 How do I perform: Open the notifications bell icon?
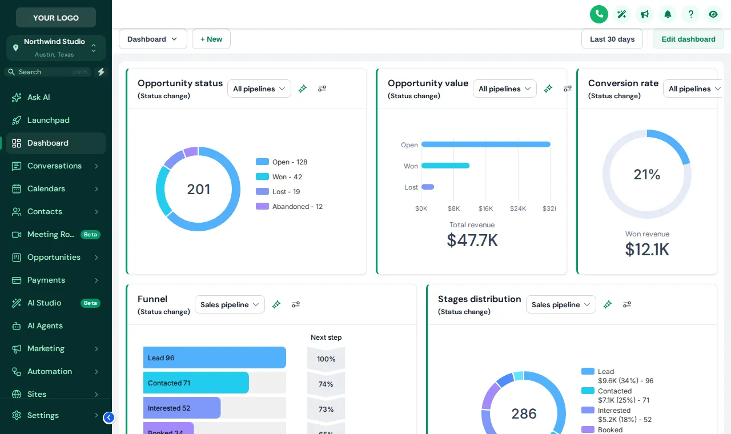click(668, 14)
